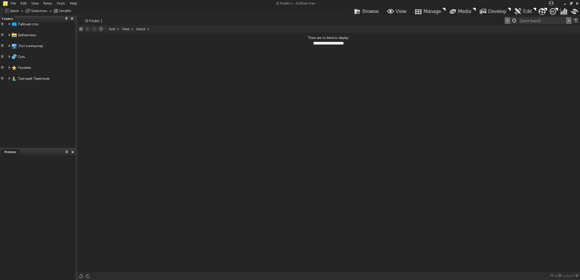The height and width of the screenshot is (280, 580).
Task: Open the 365 mode icon
Action: [553, 11]
